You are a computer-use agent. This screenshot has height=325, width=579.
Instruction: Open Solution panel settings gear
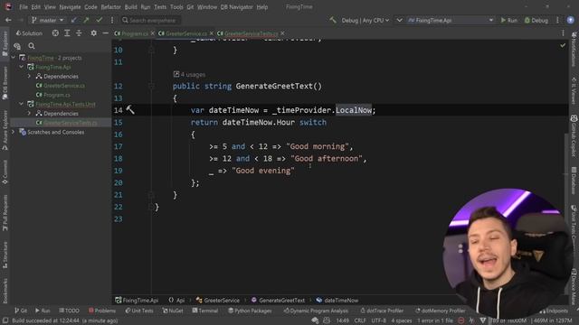[94, 33]
